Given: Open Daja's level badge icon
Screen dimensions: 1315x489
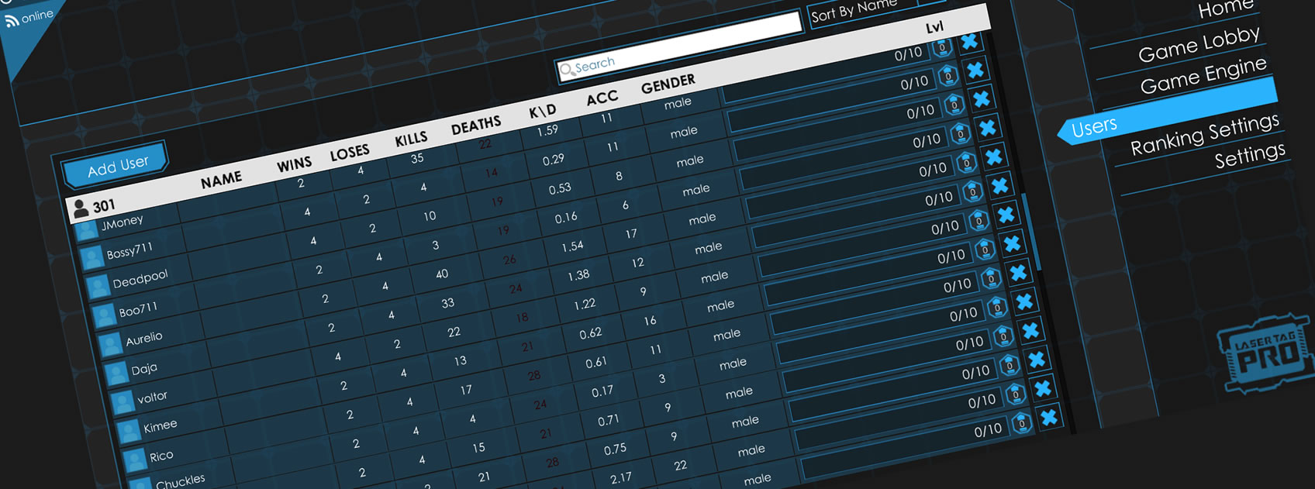Looking at the screenshot, I should point(973,191).
